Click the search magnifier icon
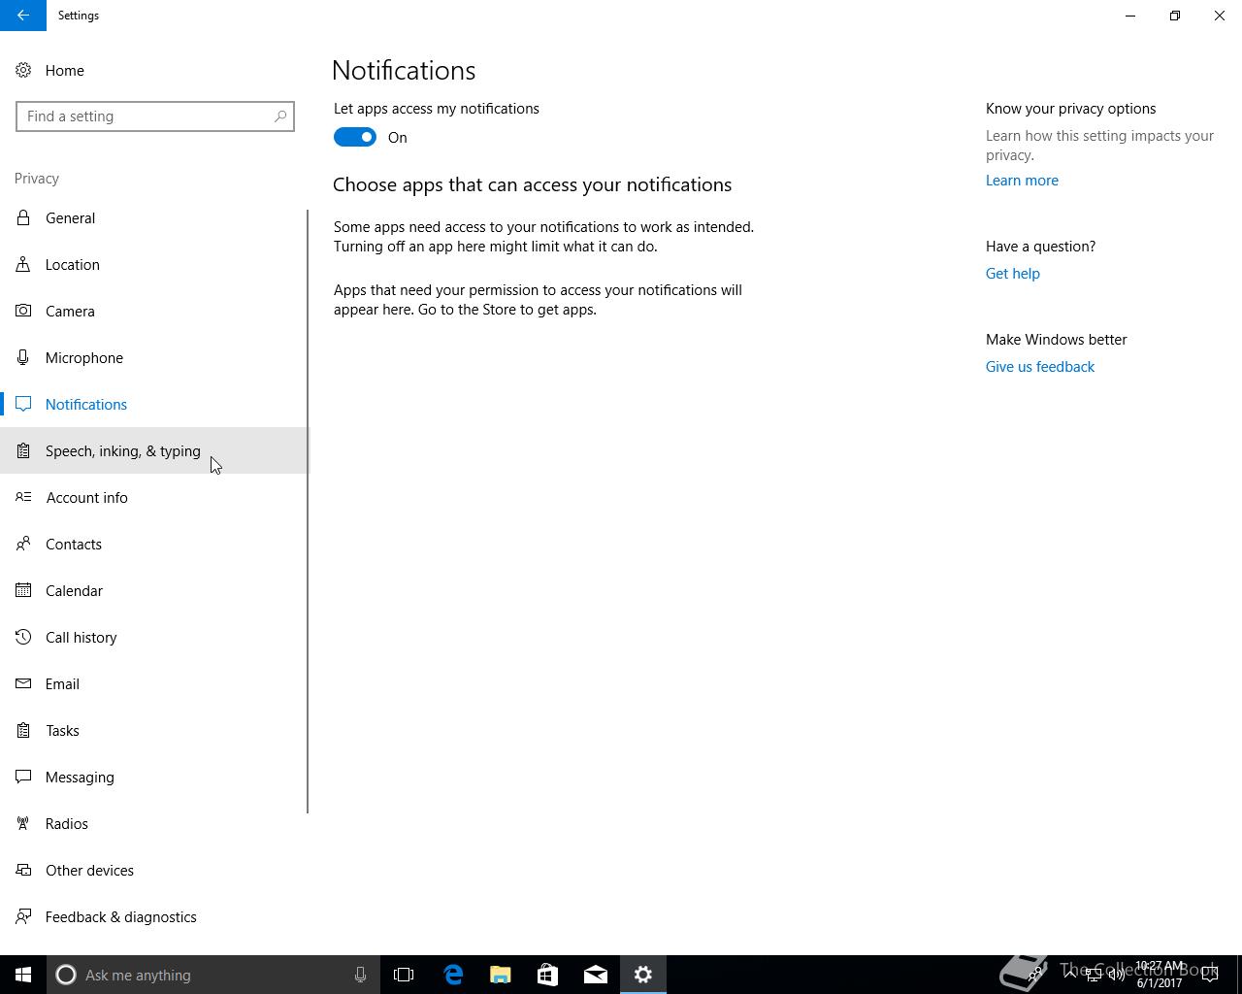 pyautogui.click(x=280, y=116)
